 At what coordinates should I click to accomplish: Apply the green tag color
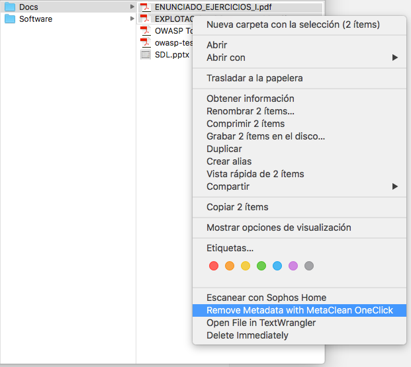click(261, 266)
